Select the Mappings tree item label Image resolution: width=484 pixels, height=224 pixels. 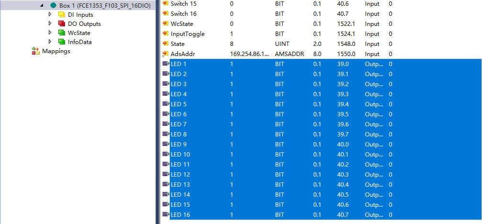tap(56, 51)
